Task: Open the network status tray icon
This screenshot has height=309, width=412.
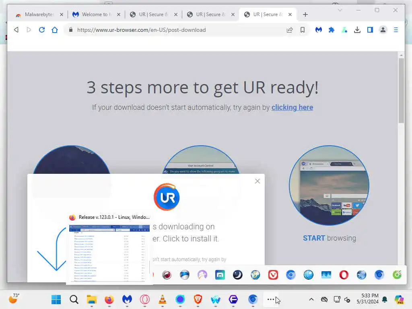Action: click(337, 299)
